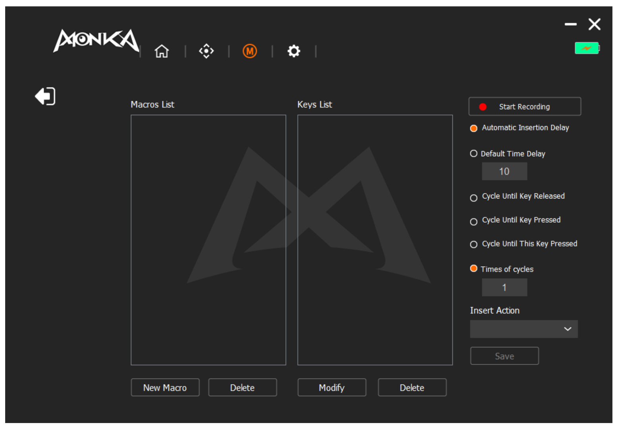Click Modify under Keys List
This screenshot has height=431, width=618.
click(332, 387)
